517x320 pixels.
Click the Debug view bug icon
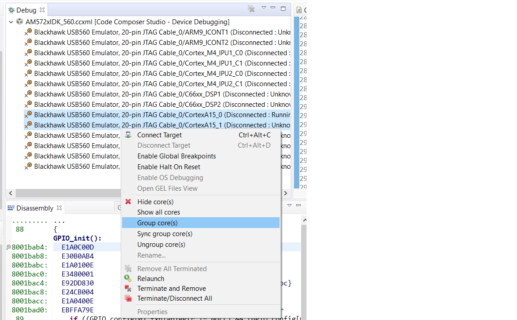coord(12,10)
